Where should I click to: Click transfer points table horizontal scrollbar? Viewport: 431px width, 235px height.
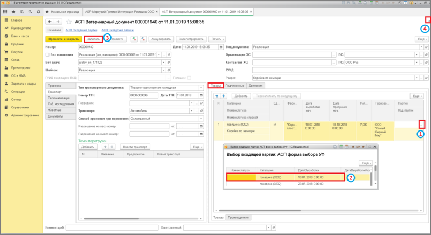[x=112, y=218]
